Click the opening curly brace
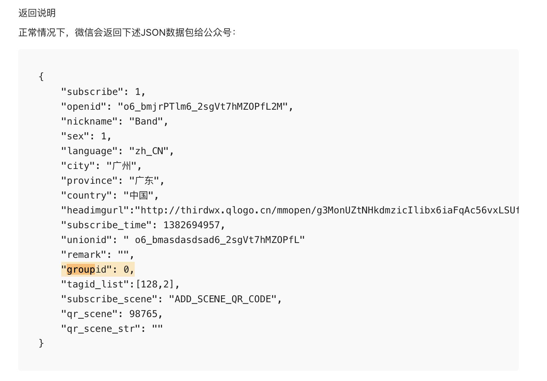Viewport: 547px width, 381px height. [41, 77]
